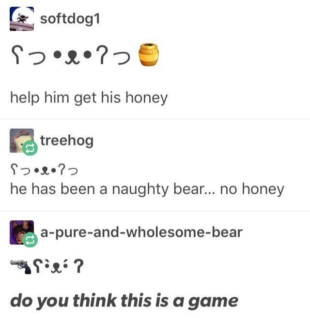Select the 'naughty bear... no honey' text

coord(198,189)
